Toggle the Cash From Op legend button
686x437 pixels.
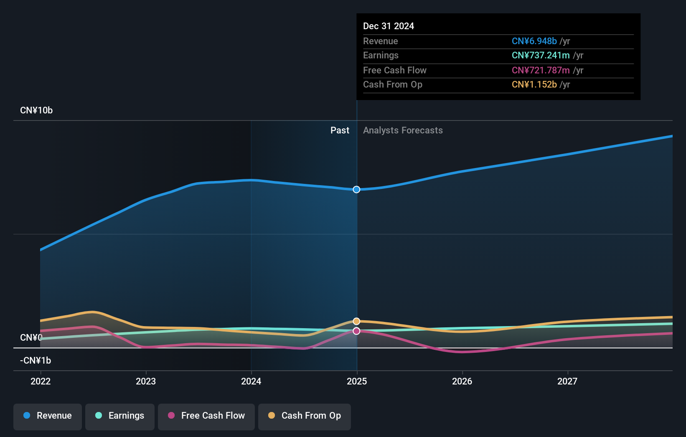(305, 417)
